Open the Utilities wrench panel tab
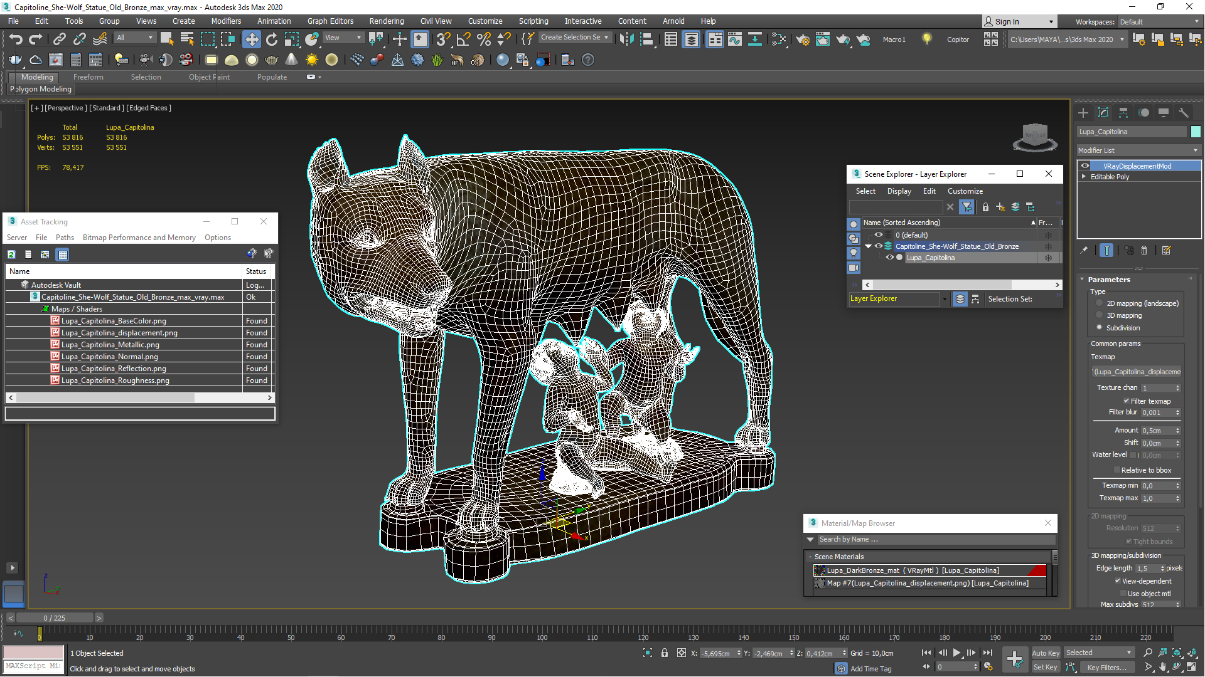The height and width of the screenshot is (677, 1205). coord(1184,113)
